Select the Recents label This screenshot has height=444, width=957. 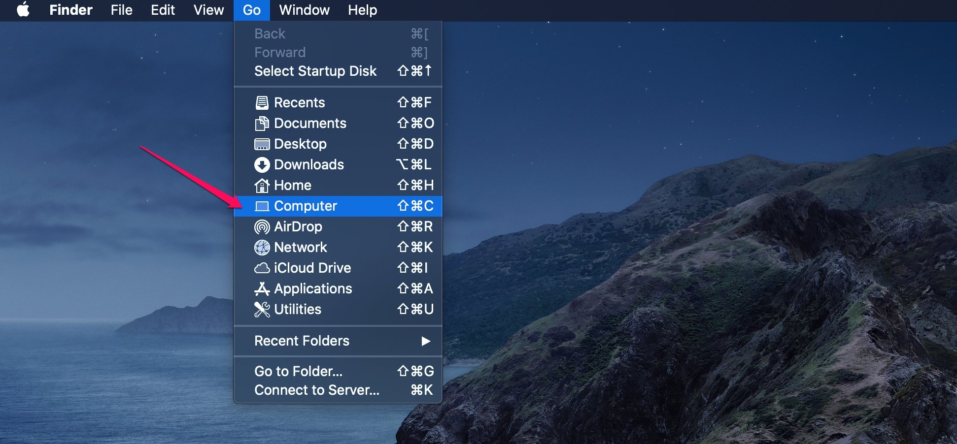(x=300, y=102)
